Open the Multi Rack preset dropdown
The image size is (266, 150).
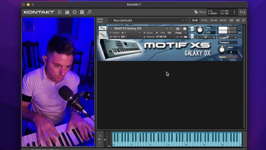111,20
